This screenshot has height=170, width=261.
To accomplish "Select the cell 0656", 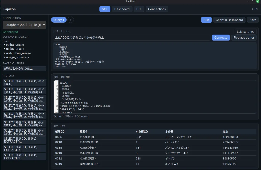I will pos(59,137).
